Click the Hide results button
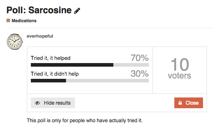The image size is (212, 129). (x=53, y=103)
